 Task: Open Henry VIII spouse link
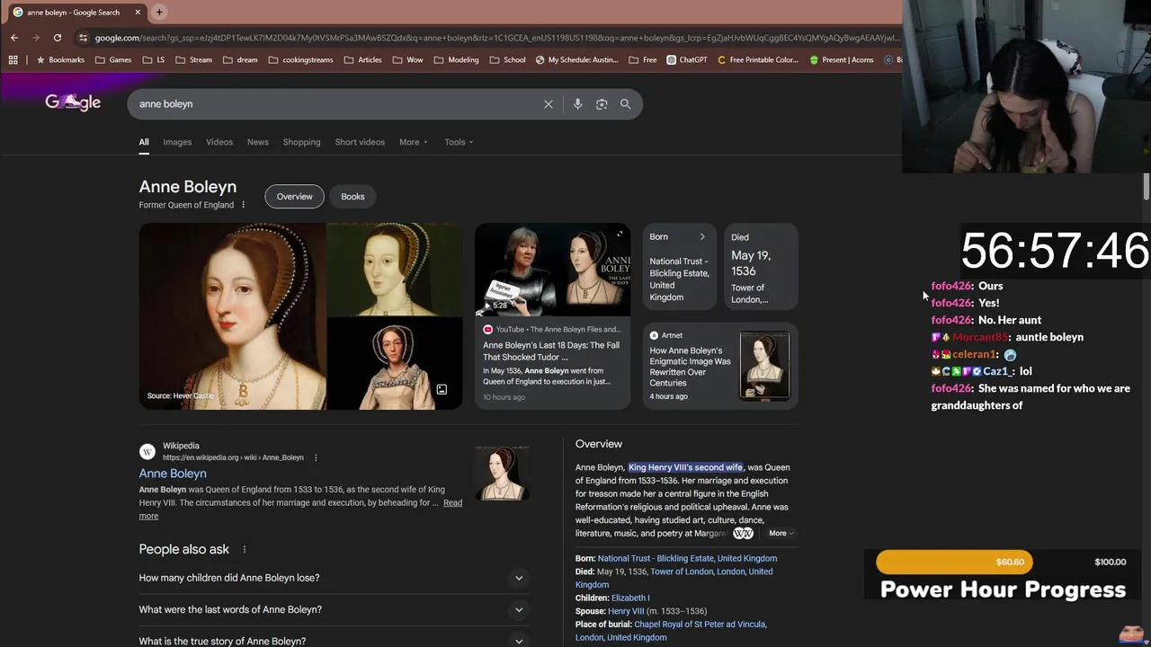[626, 611]
